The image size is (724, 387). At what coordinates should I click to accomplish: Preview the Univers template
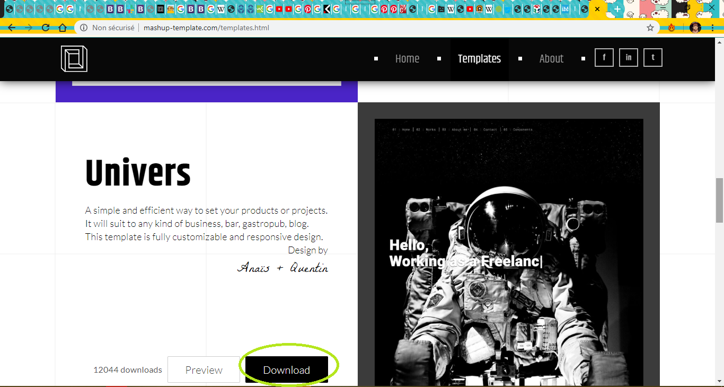pos(204,370)
